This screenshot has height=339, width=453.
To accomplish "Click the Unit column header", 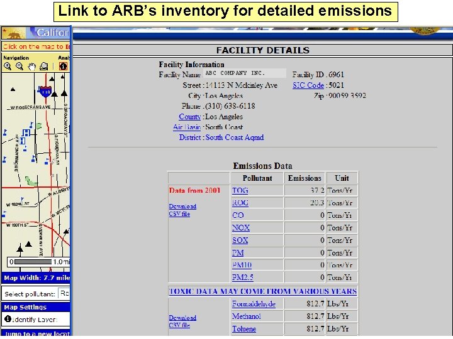I will tap(342, 178).
